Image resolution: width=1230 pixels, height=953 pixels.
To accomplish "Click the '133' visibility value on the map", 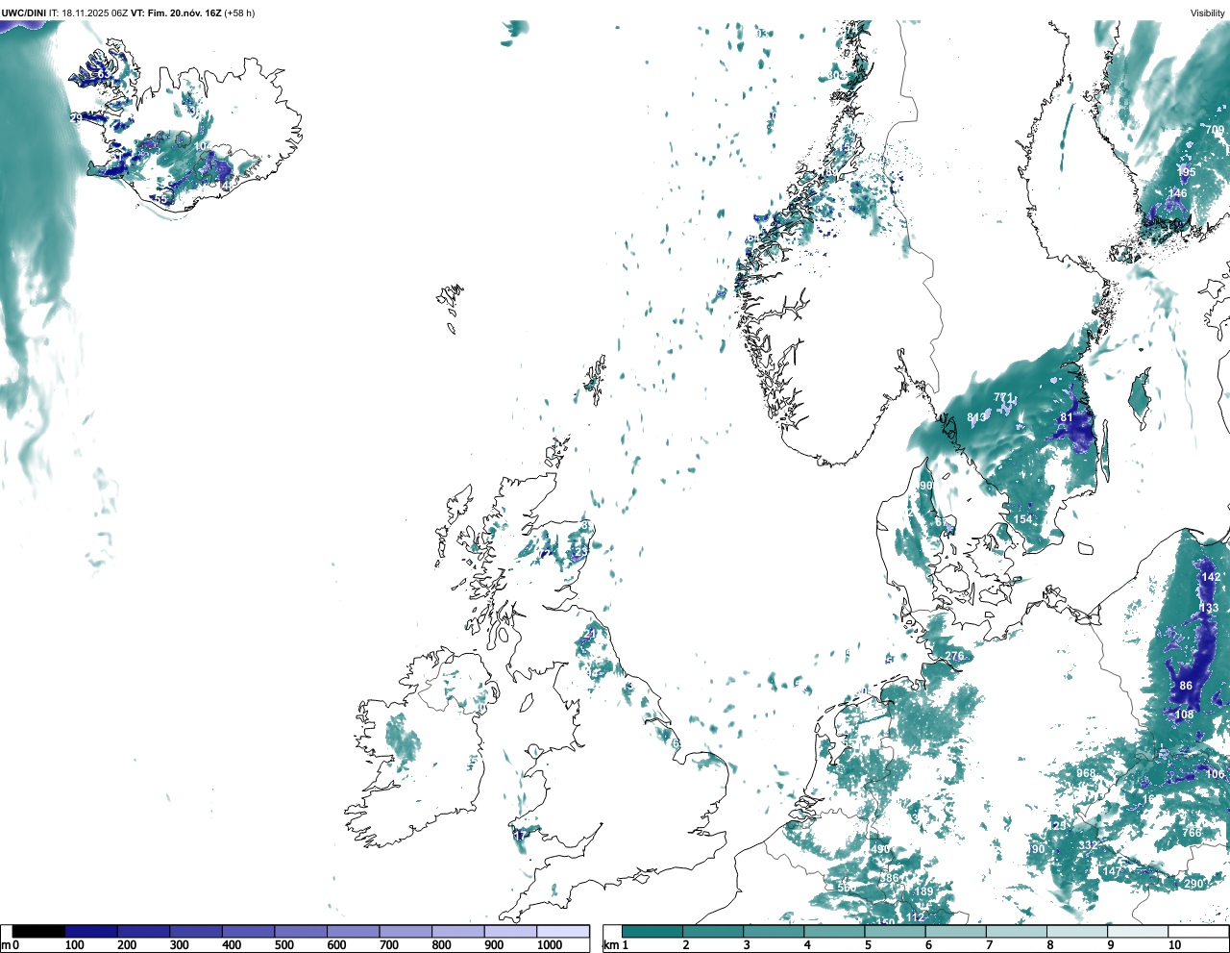I will 1209,608.
